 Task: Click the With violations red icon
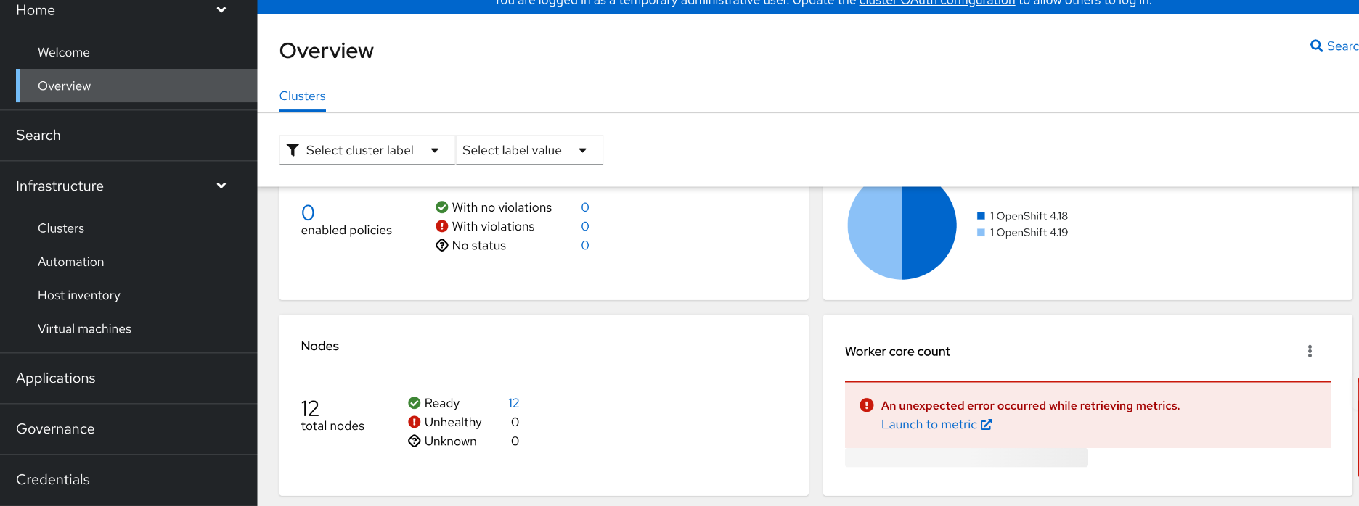coord(442,226)
